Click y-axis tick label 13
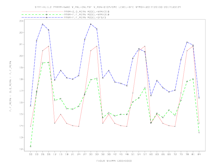Viewport: 217px width, 168px height. (21, 138)
